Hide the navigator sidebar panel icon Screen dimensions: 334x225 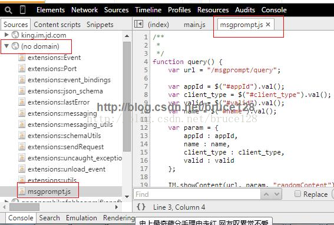[138, 24]
